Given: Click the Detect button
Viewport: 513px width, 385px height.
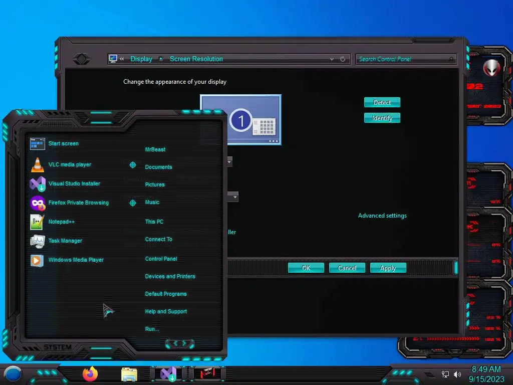Looking at the screenshot, I should pyautogui.click(x=382, y=102).
